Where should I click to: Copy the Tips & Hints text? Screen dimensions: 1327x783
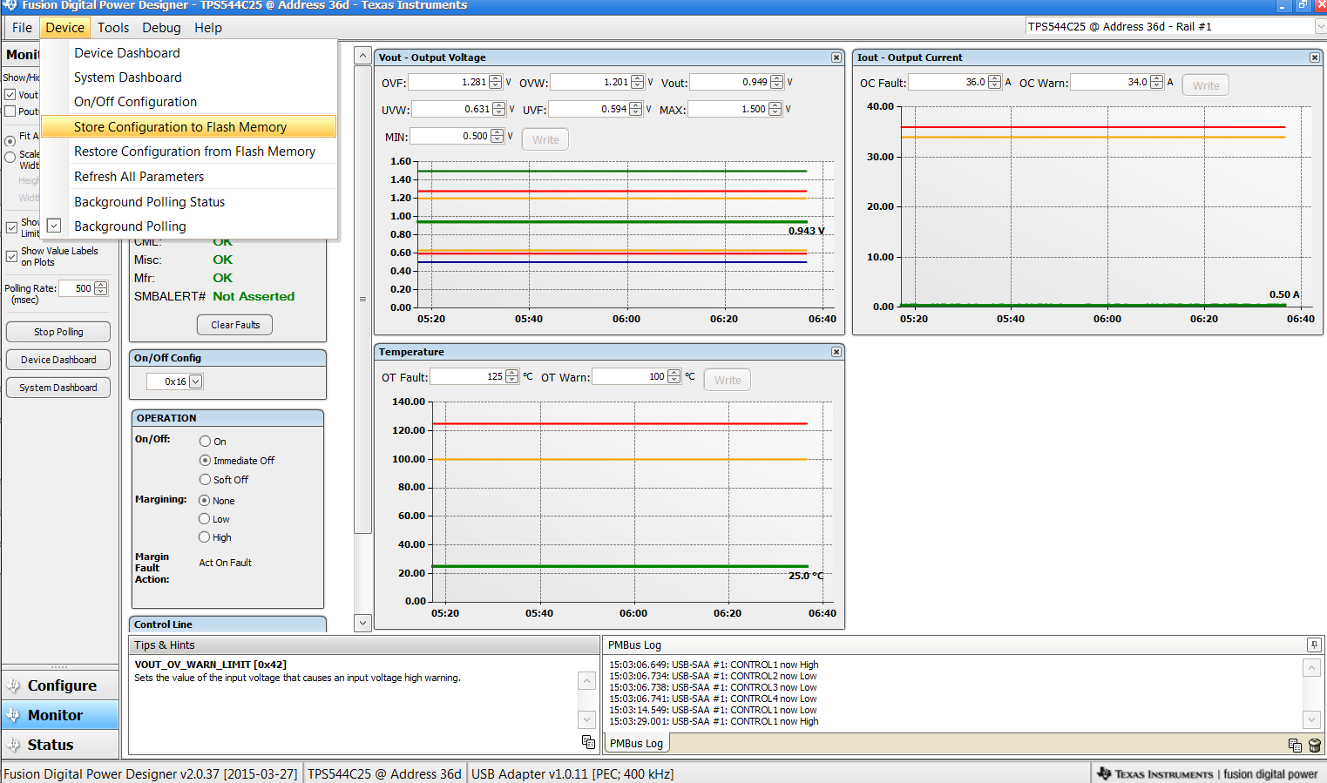point(588,742)
